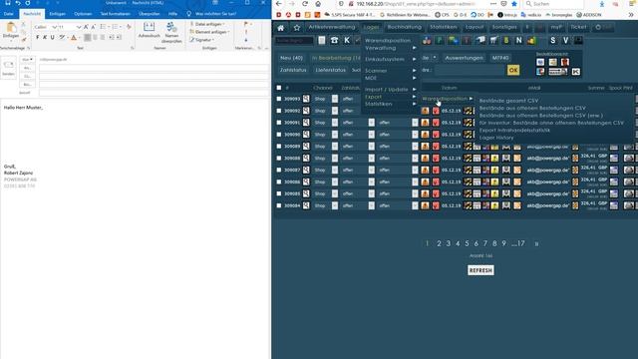Expand the Verwaltung submenu
Viewport: 638px width, 359px height.
point(390,48)
